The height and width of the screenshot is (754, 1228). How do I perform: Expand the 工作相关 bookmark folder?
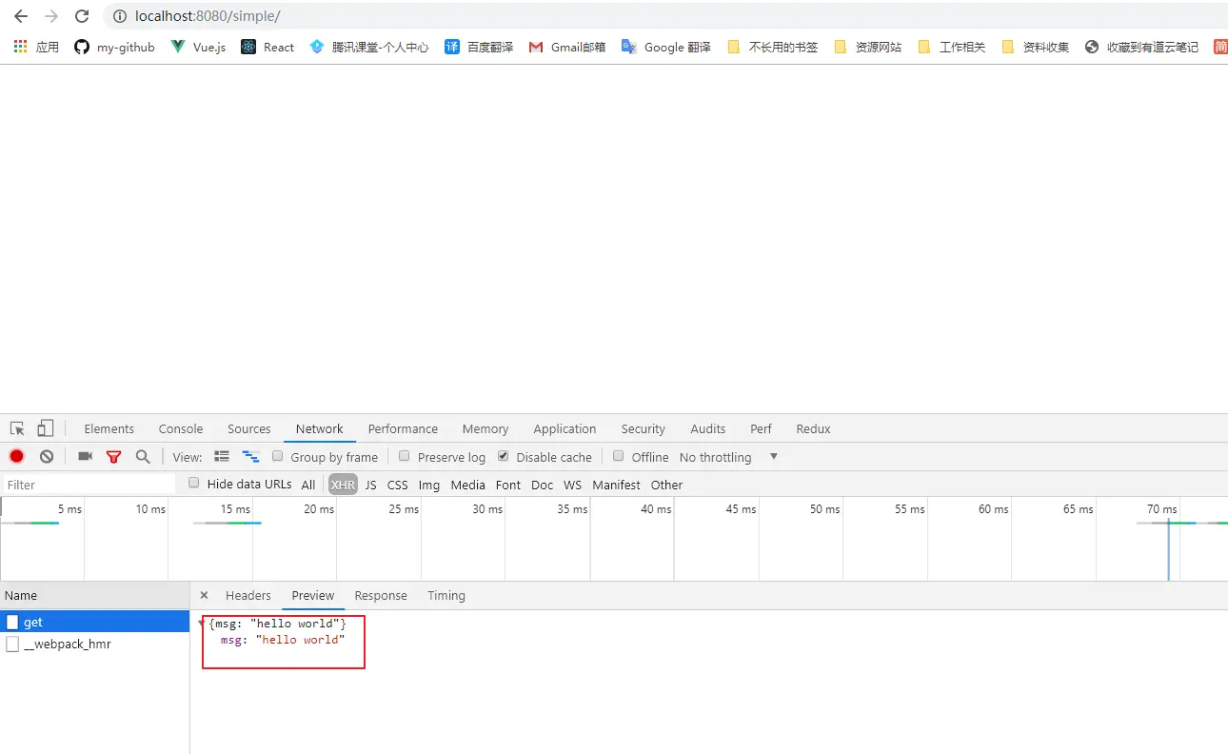(951, 47)
